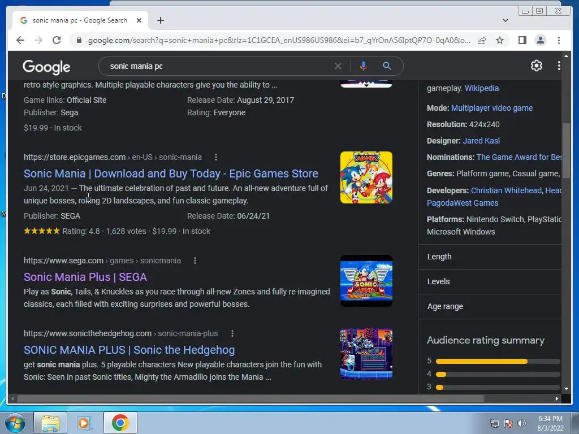The height and width of the screenshot is (434, 579).
Task: Open Windows Explorer from taskbar
Action: [x=50, y=423]
